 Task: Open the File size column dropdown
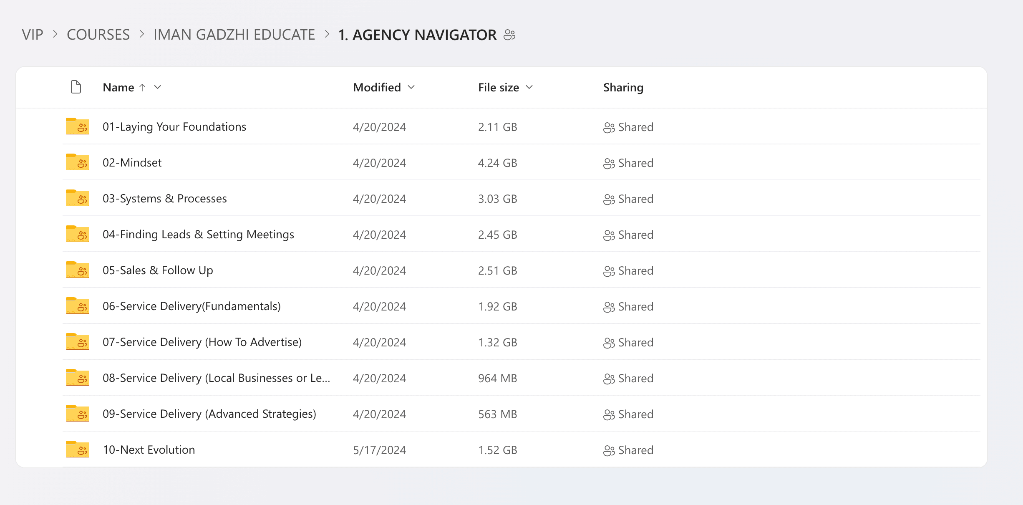[x=529, y=87]
